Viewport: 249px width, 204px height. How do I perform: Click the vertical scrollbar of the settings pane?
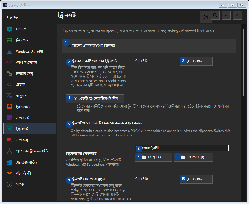coord(243,63)
